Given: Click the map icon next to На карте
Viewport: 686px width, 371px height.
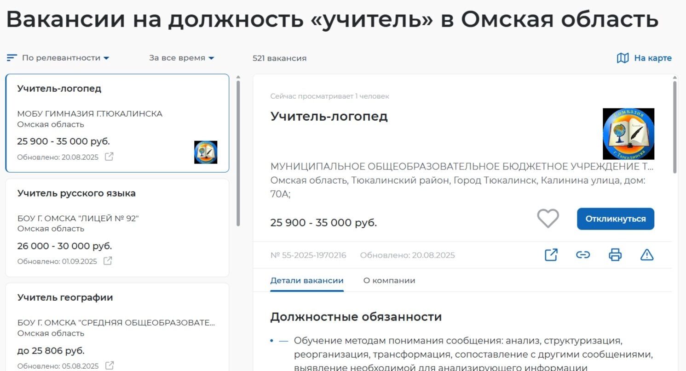Looking at the screenshot, I should 623,58.
